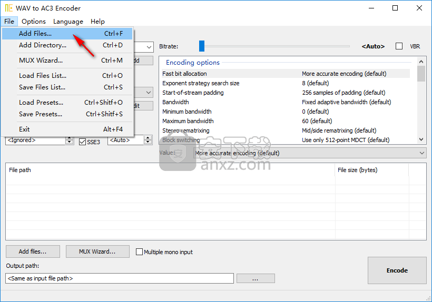Minimize the encoder window
Viewport: 432px width, 302px height.
pyautogui.click(x=371, y=8)
